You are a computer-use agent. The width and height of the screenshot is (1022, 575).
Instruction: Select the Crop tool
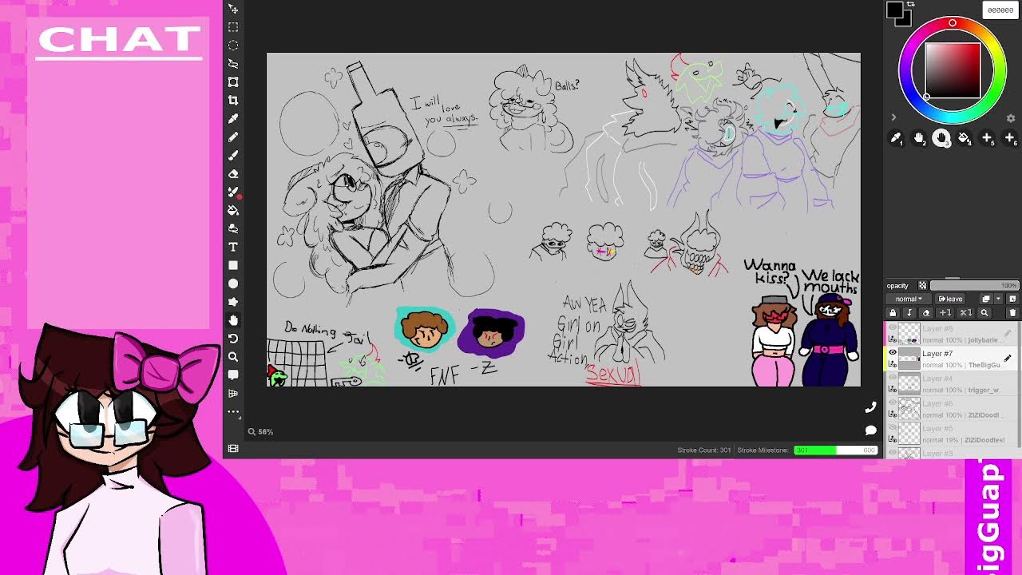[x=233, y=100]
